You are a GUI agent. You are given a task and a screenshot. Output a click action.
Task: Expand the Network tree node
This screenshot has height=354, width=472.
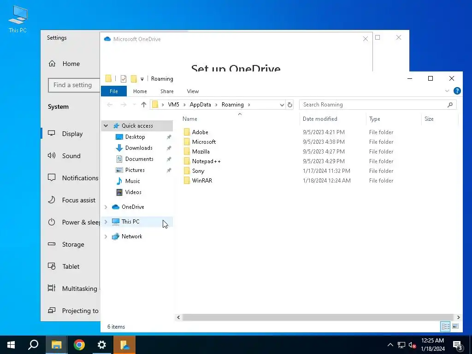[x=106, y=236]
